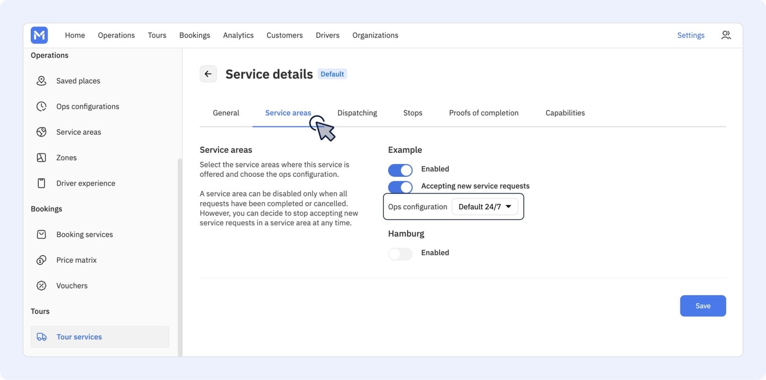Select the Service areas tab
The image size is (766, 380).
point(288,113)
